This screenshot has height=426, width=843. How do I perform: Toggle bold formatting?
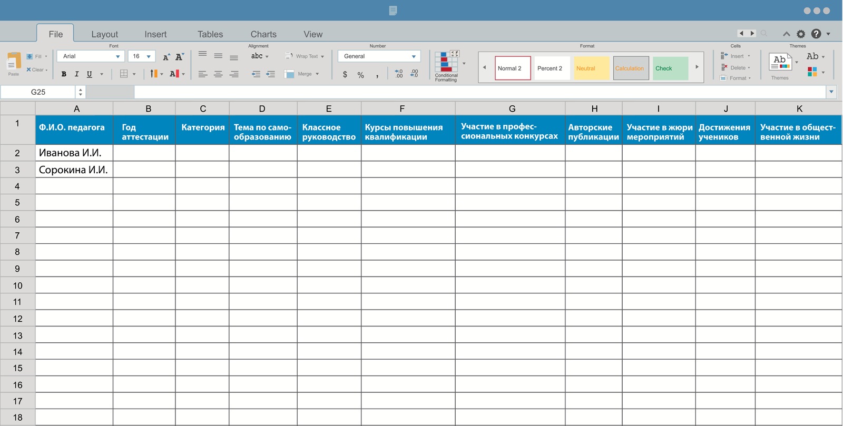[64, 74]
